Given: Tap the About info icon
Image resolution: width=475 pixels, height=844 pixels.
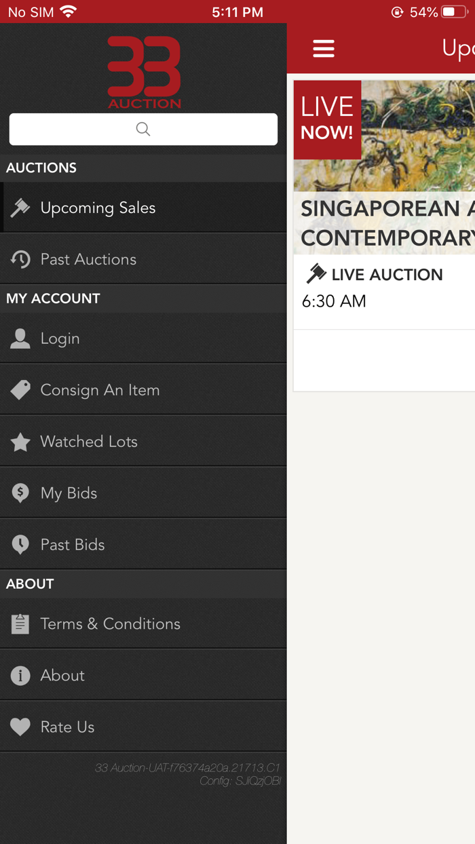Looking at the screenshot, I should pyautogui.click(x=20, y=675).
